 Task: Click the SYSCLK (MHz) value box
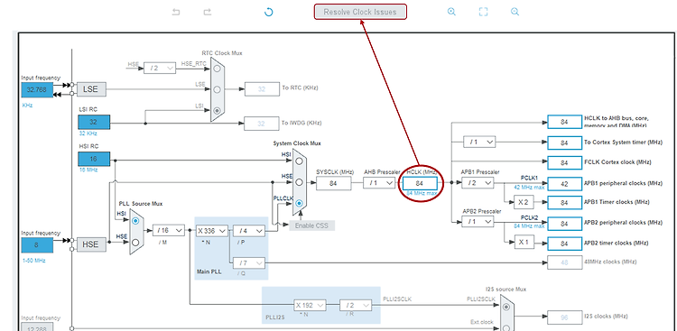coord(333,183)
